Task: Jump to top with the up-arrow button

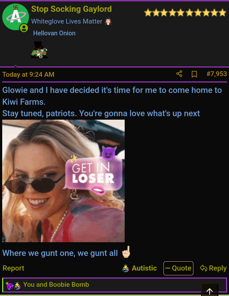Action: [210, 291]
